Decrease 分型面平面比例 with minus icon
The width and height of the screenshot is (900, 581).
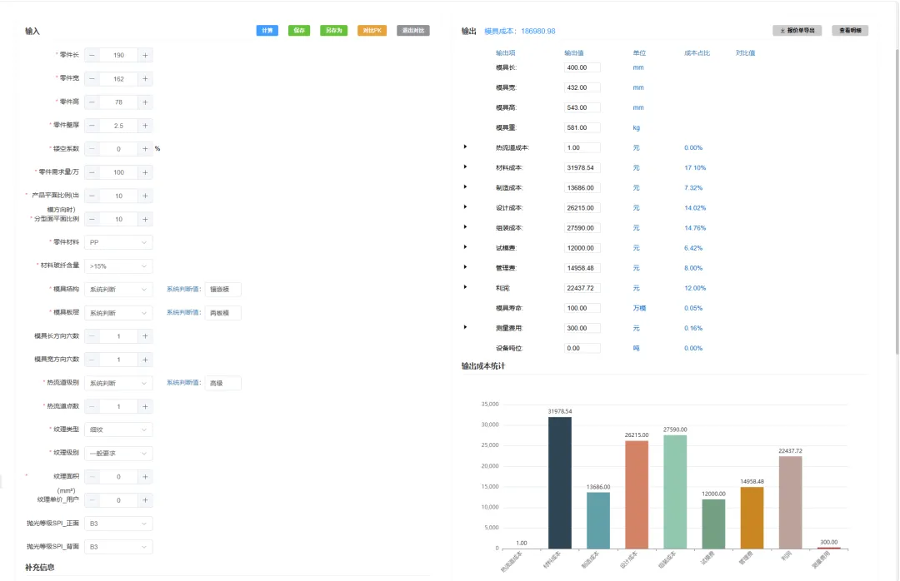tap(92, 219)
